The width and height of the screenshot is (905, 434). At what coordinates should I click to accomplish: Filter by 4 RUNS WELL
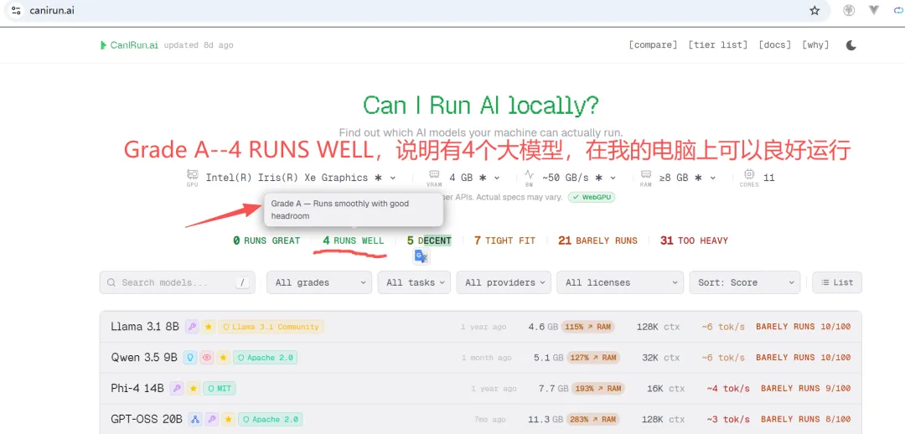[x=353, y=240]
